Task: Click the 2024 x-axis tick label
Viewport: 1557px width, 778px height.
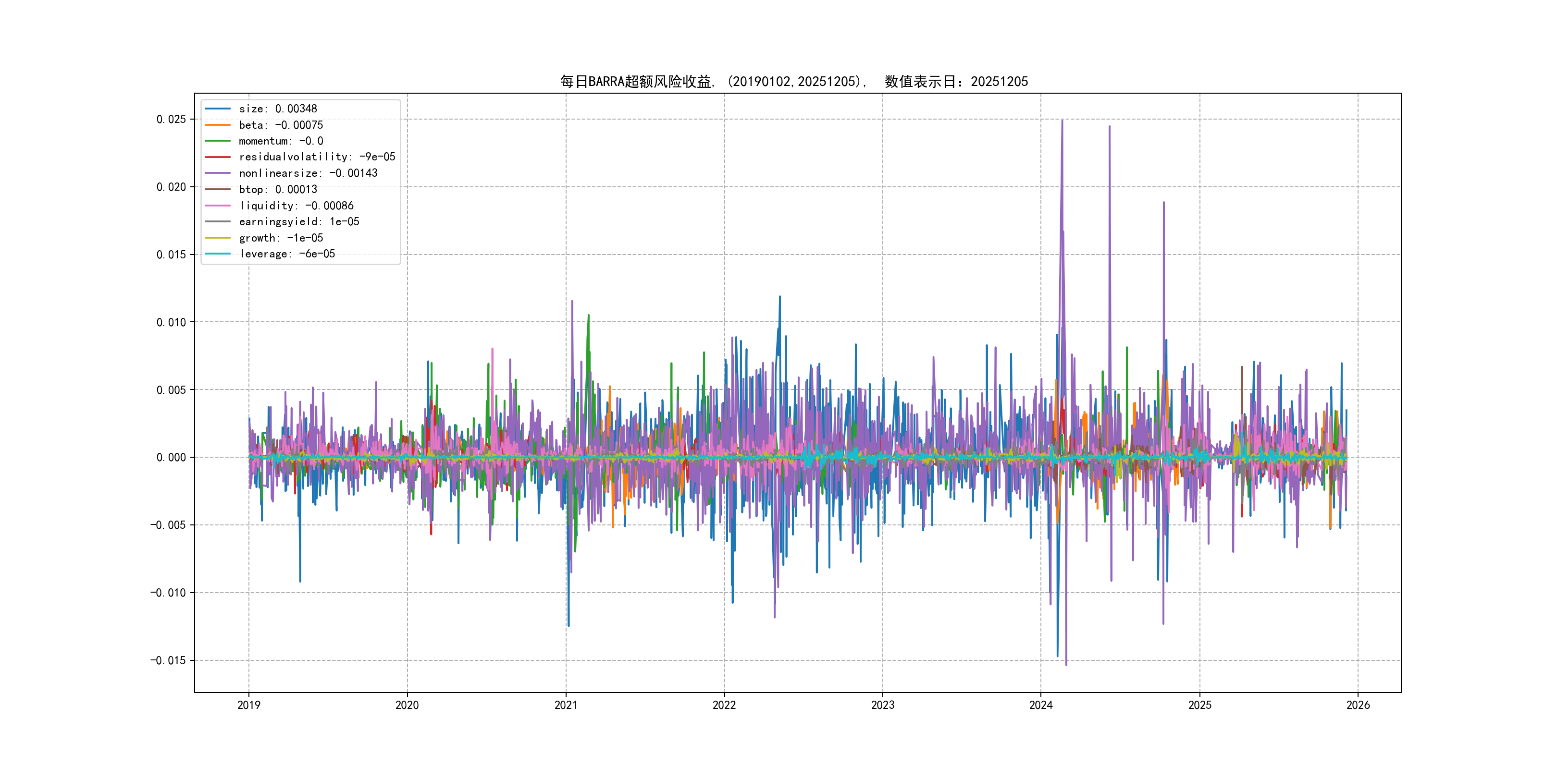Action: pos(1041,705)
